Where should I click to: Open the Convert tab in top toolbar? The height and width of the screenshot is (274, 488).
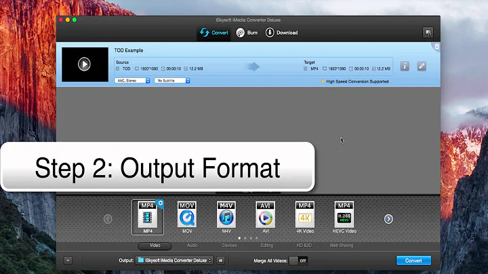pos(213,33)
